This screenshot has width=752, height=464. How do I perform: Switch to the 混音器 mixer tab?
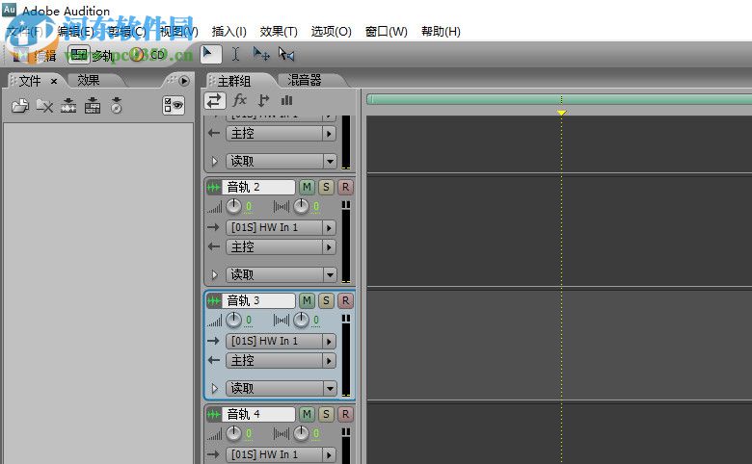click(x=305, y=81)
